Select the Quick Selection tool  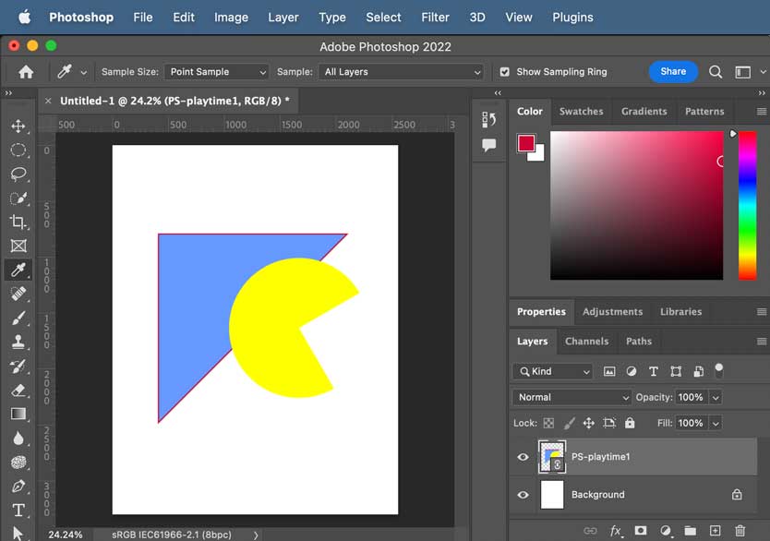click(x=18, y=198)
